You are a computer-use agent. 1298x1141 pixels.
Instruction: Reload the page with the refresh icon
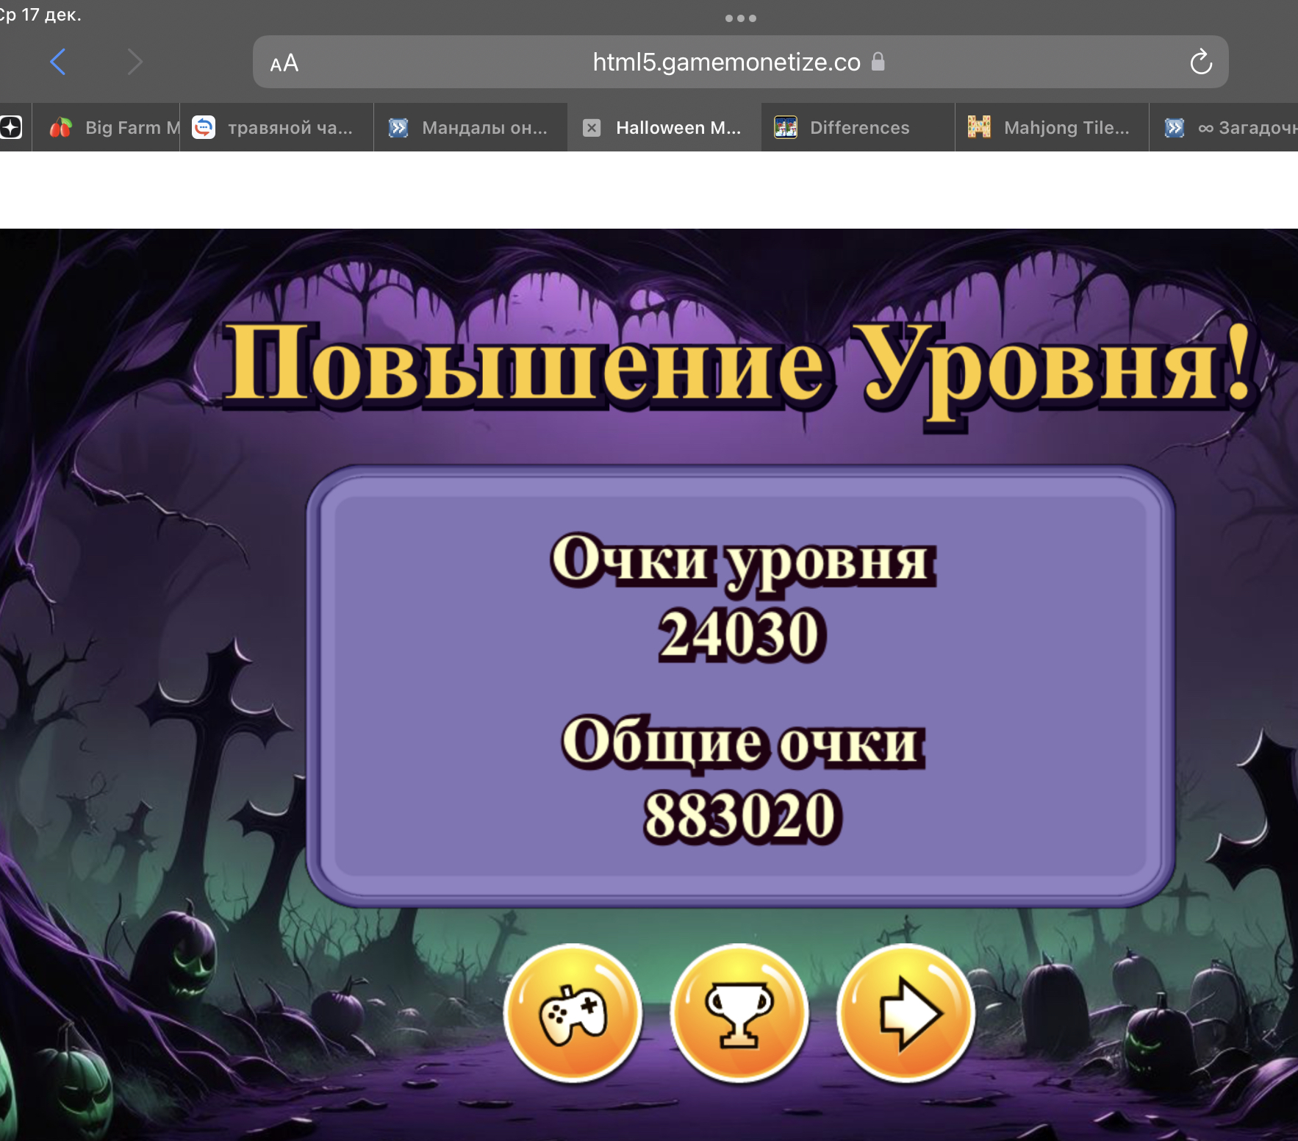click(1200, 62)
